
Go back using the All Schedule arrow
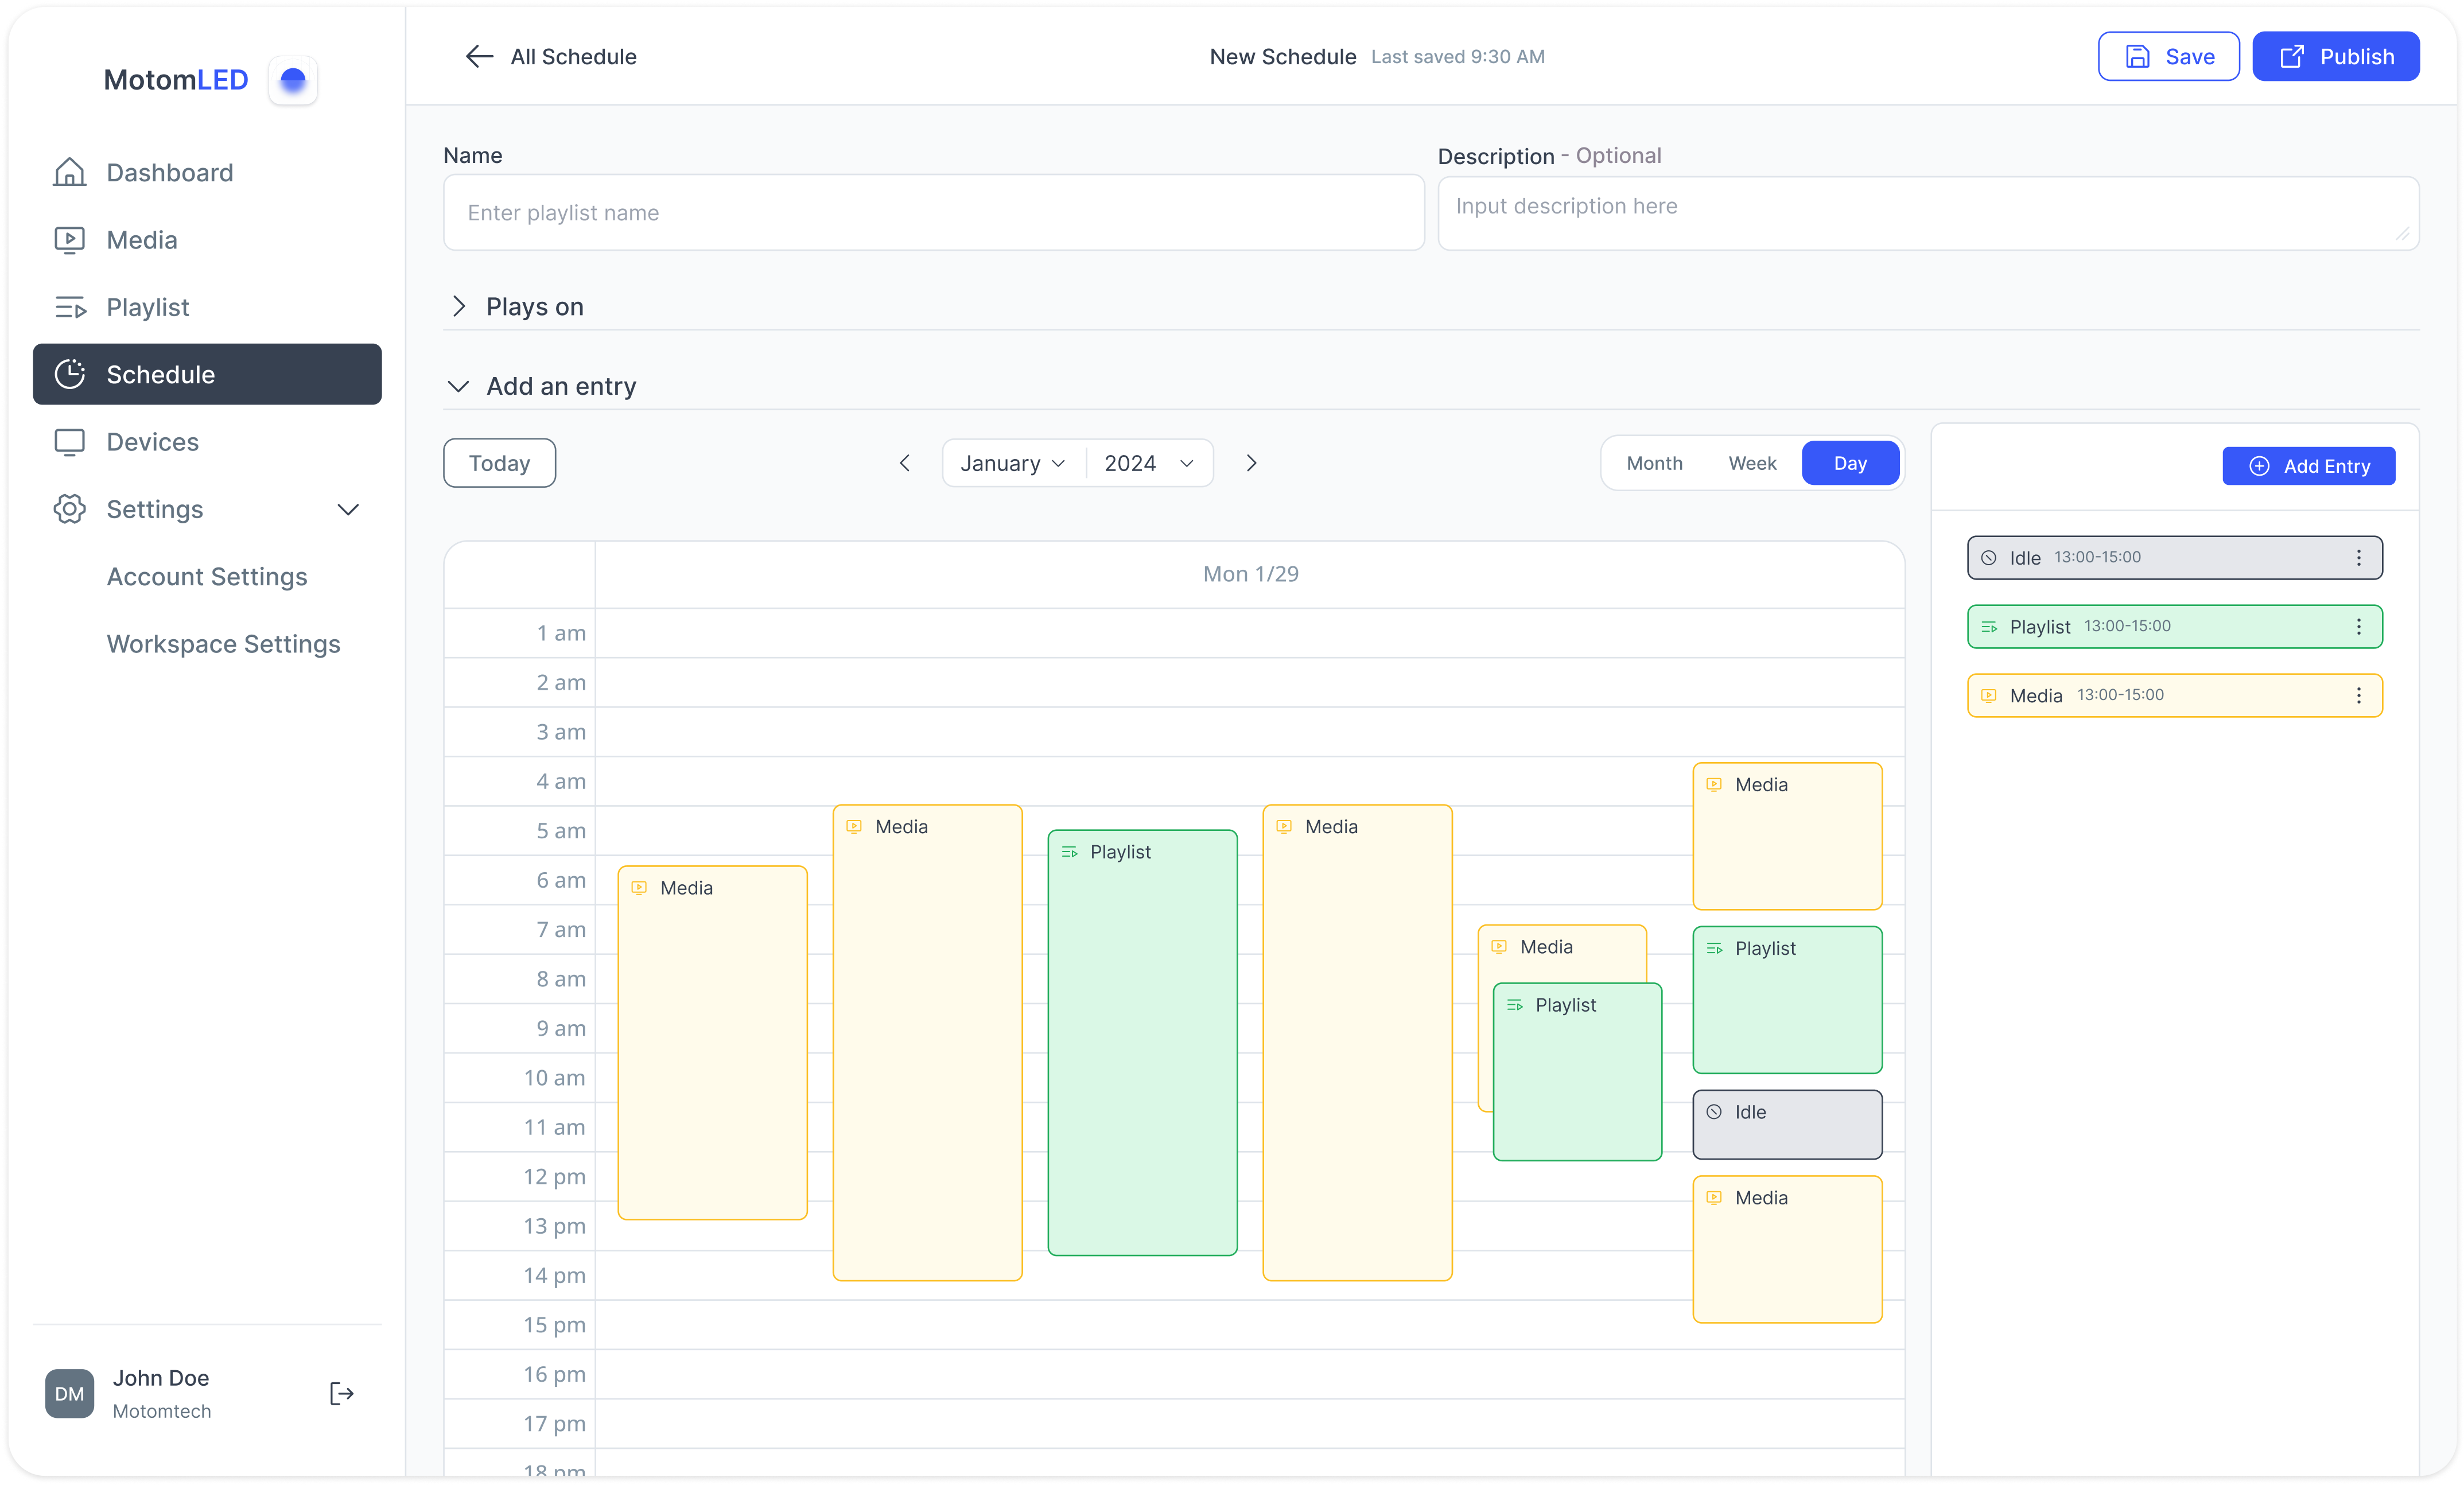pos(480,56)
